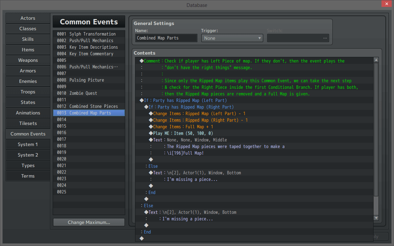
Task: Click the Change Maximum button
Action: pyautogui.click(x=89, y=222)
